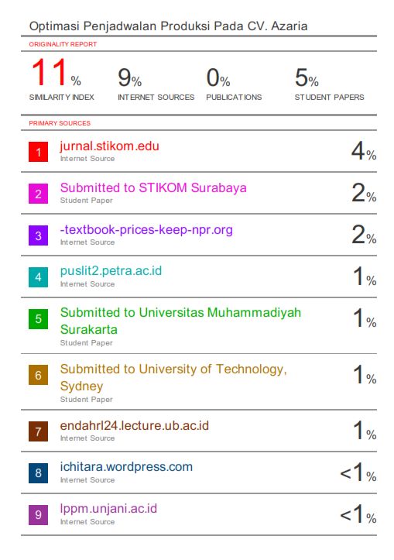Open the -textbook-prices-keep-npr.org source link

click(146, 229)
